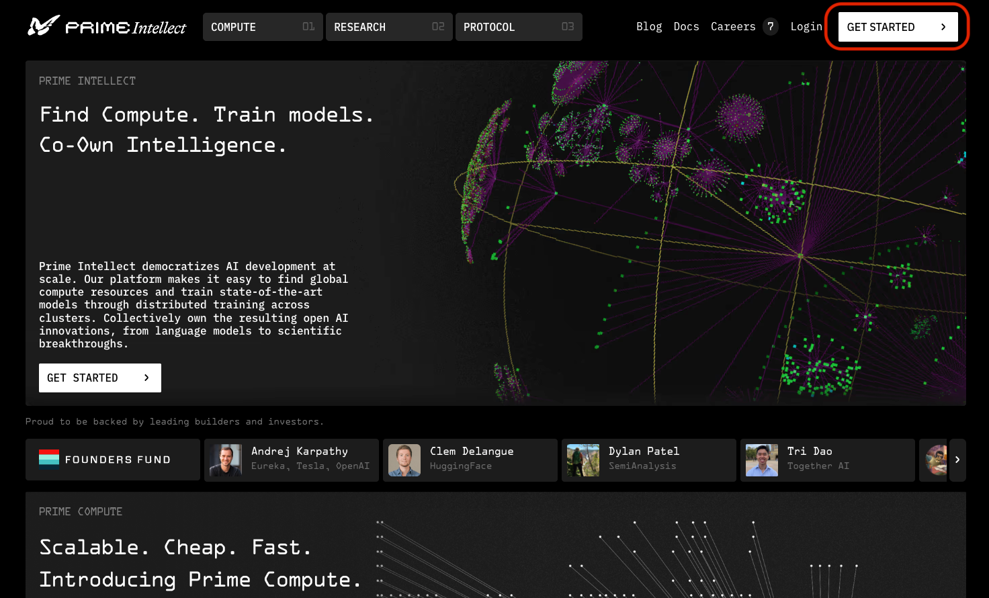Click the PRIME INTELLECT section label
989x598 pixels.
pos(87,81)
